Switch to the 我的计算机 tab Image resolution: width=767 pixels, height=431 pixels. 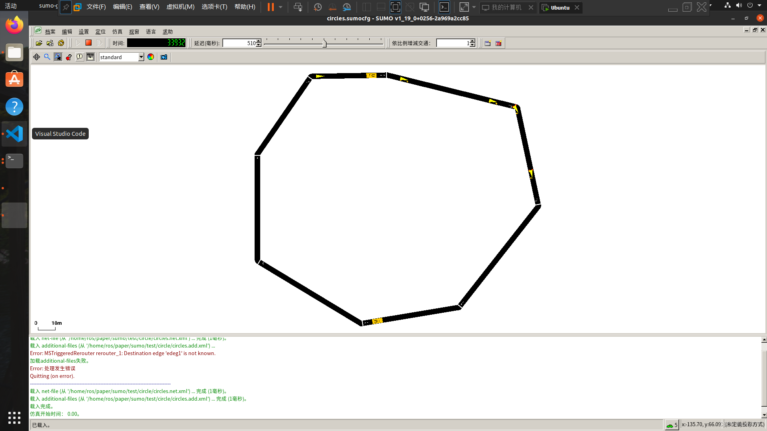pos(506,8)
